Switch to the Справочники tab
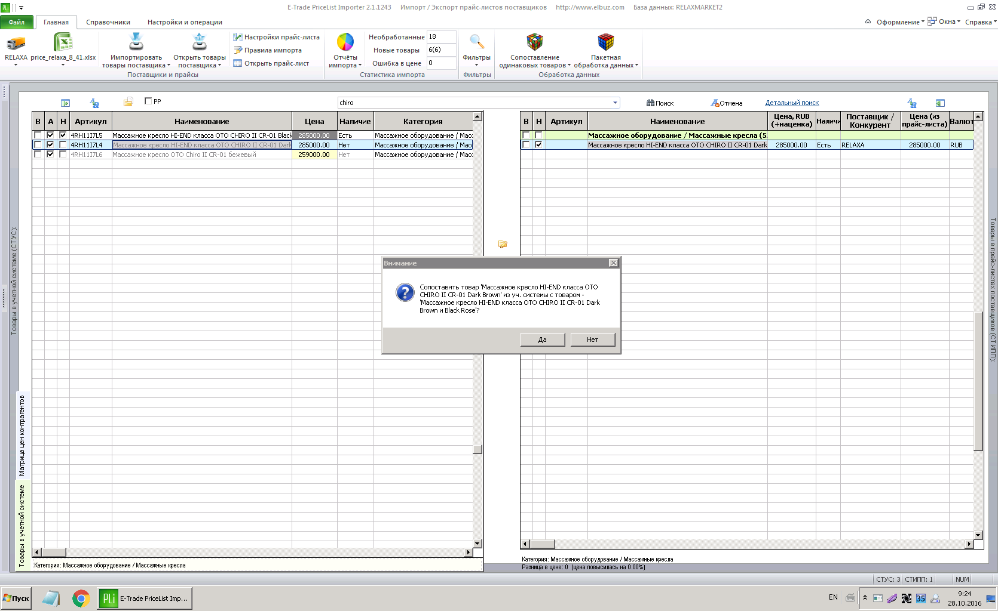The height and width of the screenshot is (611, 998). [108, 22]
